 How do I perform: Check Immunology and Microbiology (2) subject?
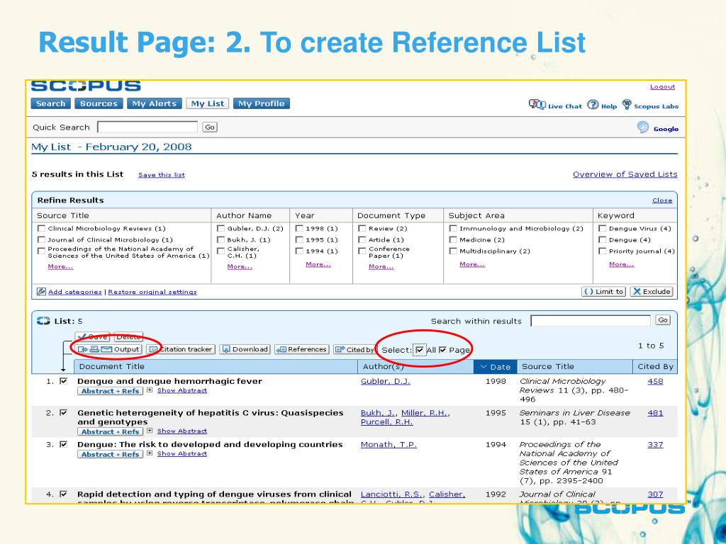click(453, 228)
